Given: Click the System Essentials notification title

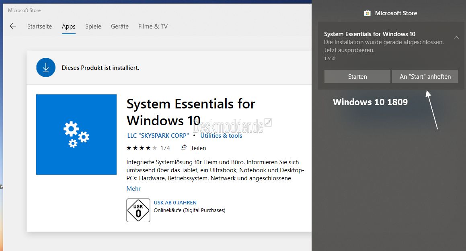Looking at the screenshot, I should click(x=370, y=34).
